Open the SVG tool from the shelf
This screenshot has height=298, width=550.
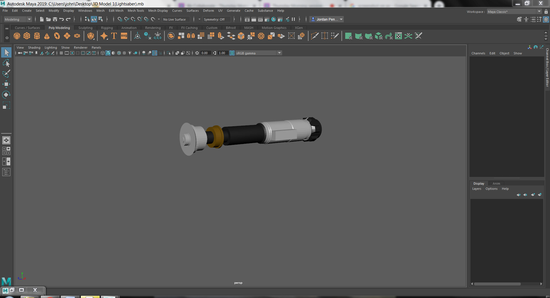(124, 36)
